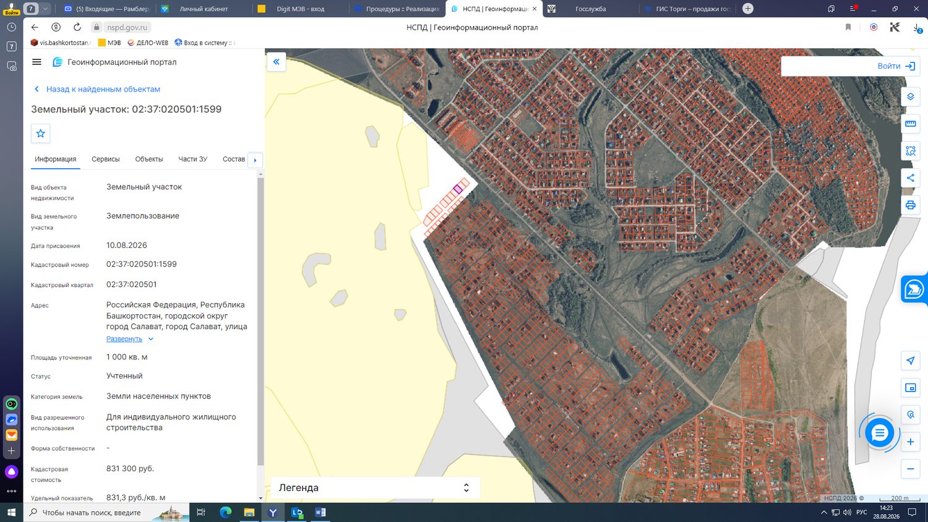This screenshot has width=928, height=522.
Task: Open the map layers panel
Action: (x=910, y=96)
